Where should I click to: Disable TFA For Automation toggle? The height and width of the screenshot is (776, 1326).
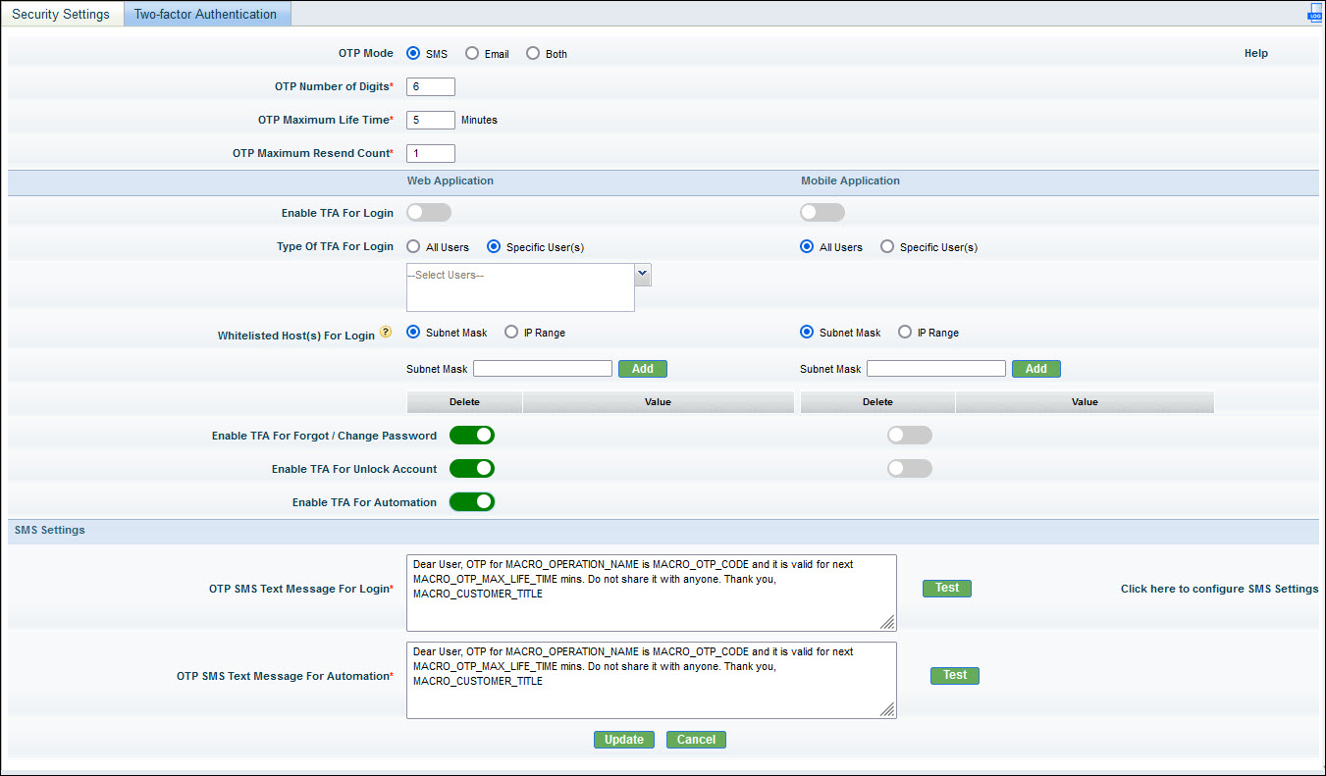(472, 502)
